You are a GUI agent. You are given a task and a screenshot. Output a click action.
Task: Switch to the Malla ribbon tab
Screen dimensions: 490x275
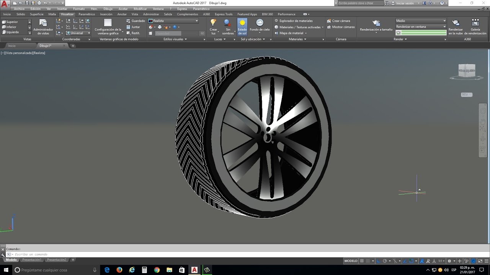(x=52, y=14)
